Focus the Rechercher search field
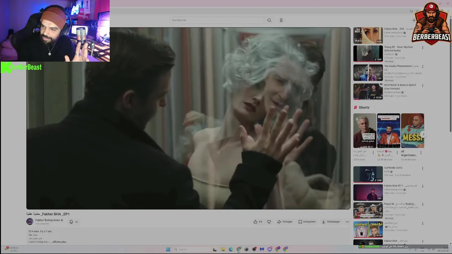Image resolution: width=452 pixels, height=254 pixels. tap(216, 20)
